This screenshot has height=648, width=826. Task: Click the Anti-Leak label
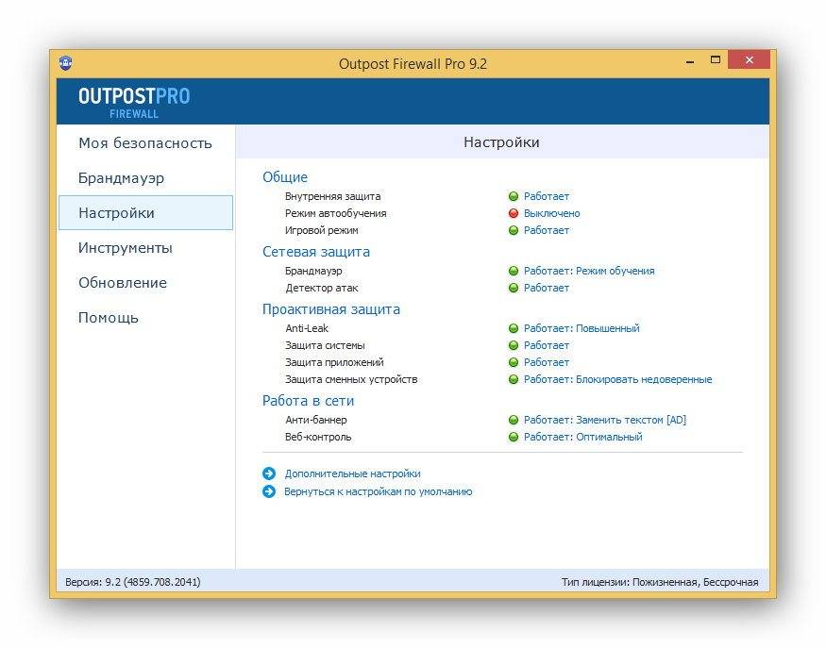point(307,328)
